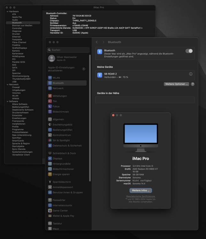
Task: Collapse the Netzwerk tree section in System Information
Action: 7,84
